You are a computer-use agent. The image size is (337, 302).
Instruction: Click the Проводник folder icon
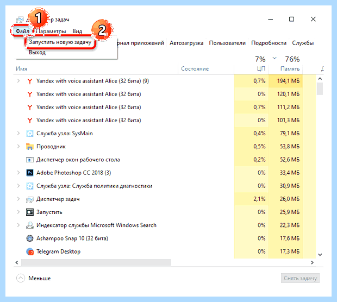point(30,147)
